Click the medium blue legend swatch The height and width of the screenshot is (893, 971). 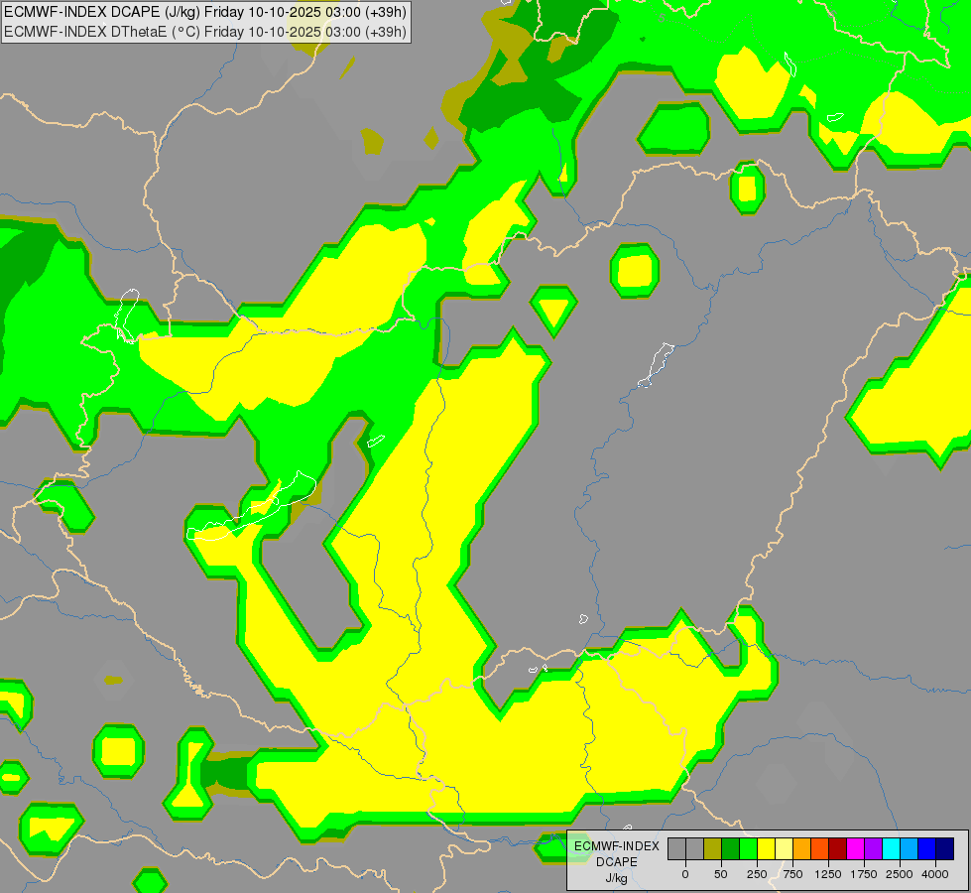point(927,848)
